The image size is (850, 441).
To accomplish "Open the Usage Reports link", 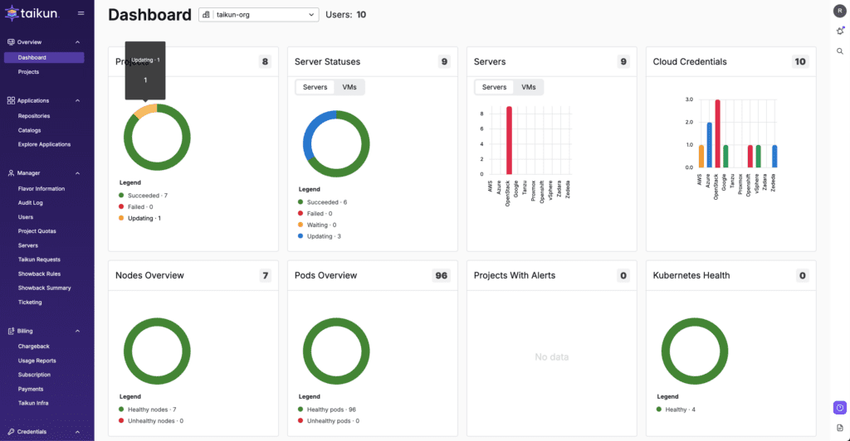I will coord(37,361).
